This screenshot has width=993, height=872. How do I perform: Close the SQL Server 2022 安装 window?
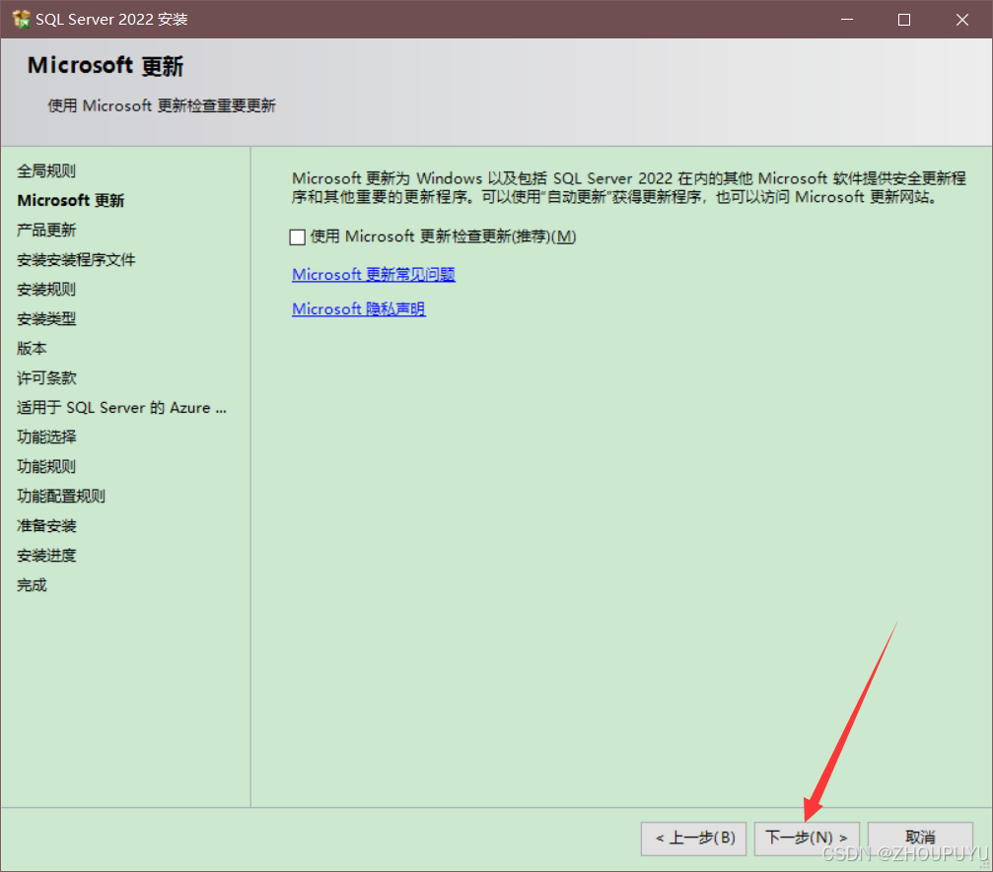962,20
